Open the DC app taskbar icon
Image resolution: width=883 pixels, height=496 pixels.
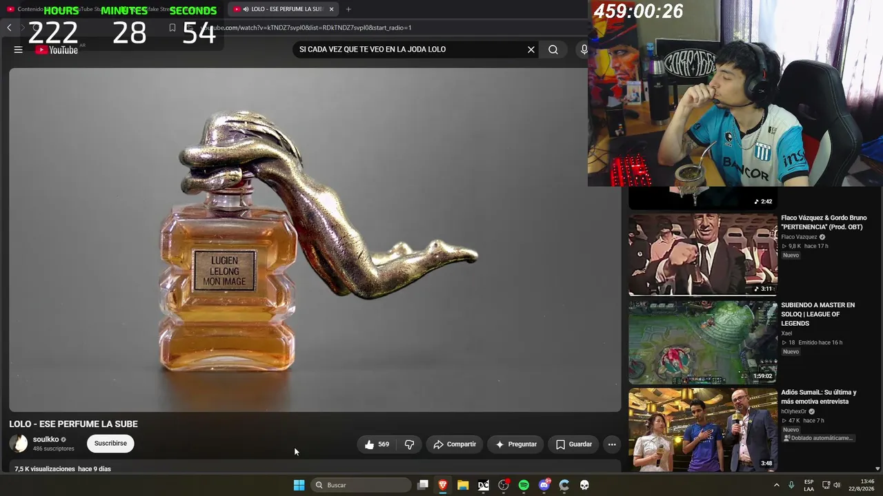(484, 485)
